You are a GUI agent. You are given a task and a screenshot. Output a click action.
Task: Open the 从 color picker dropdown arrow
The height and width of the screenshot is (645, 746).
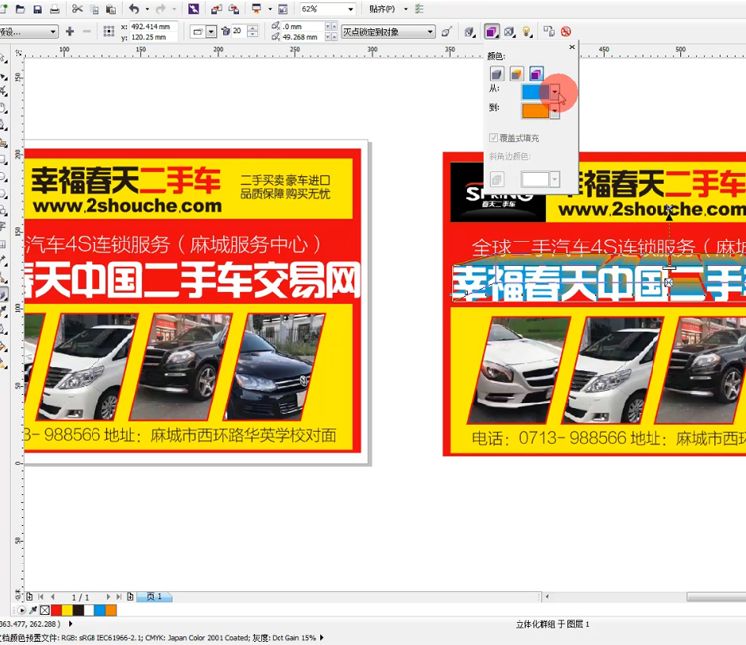(555, 92)
